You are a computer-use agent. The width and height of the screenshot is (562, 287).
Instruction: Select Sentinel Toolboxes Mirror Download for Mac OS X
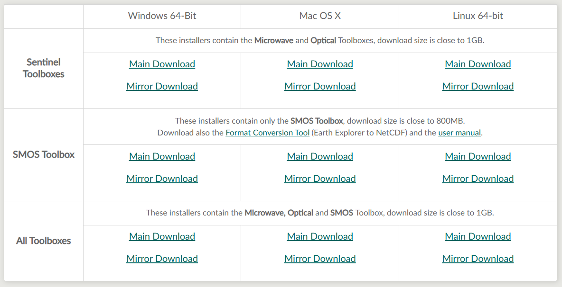point(320,86)
